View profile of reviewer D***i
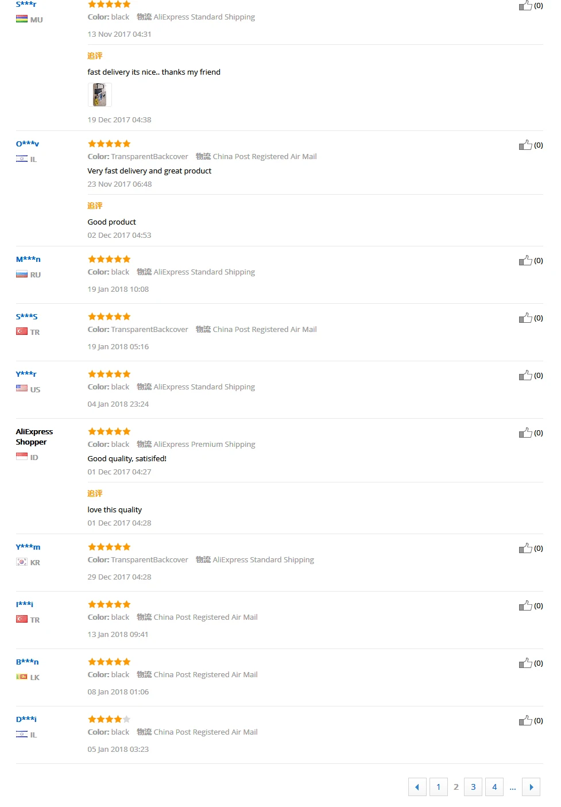Viewport: 561px width, 807px height. tap(26, 719)
